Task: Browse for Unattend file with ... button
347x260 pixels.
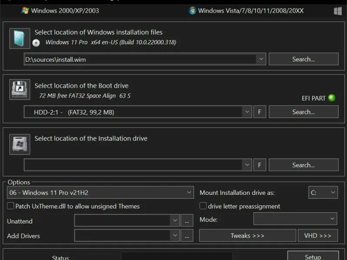Action: pyautogui.click(x=187, y=220)
